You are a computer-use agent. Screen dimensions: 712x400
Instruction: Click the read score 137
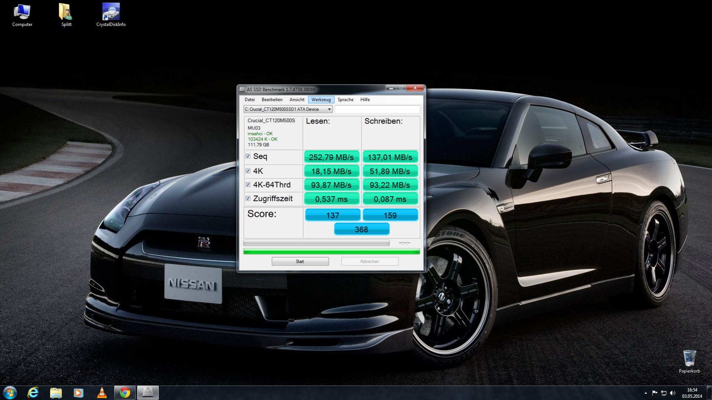pyautogui.click(x=332, y=215)
